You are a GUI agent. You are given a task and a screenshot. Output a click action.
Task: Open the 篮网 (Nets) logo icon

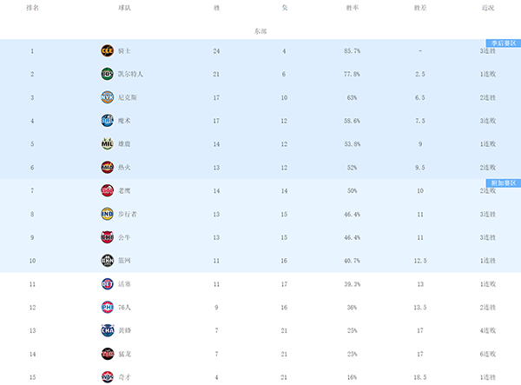107,260
